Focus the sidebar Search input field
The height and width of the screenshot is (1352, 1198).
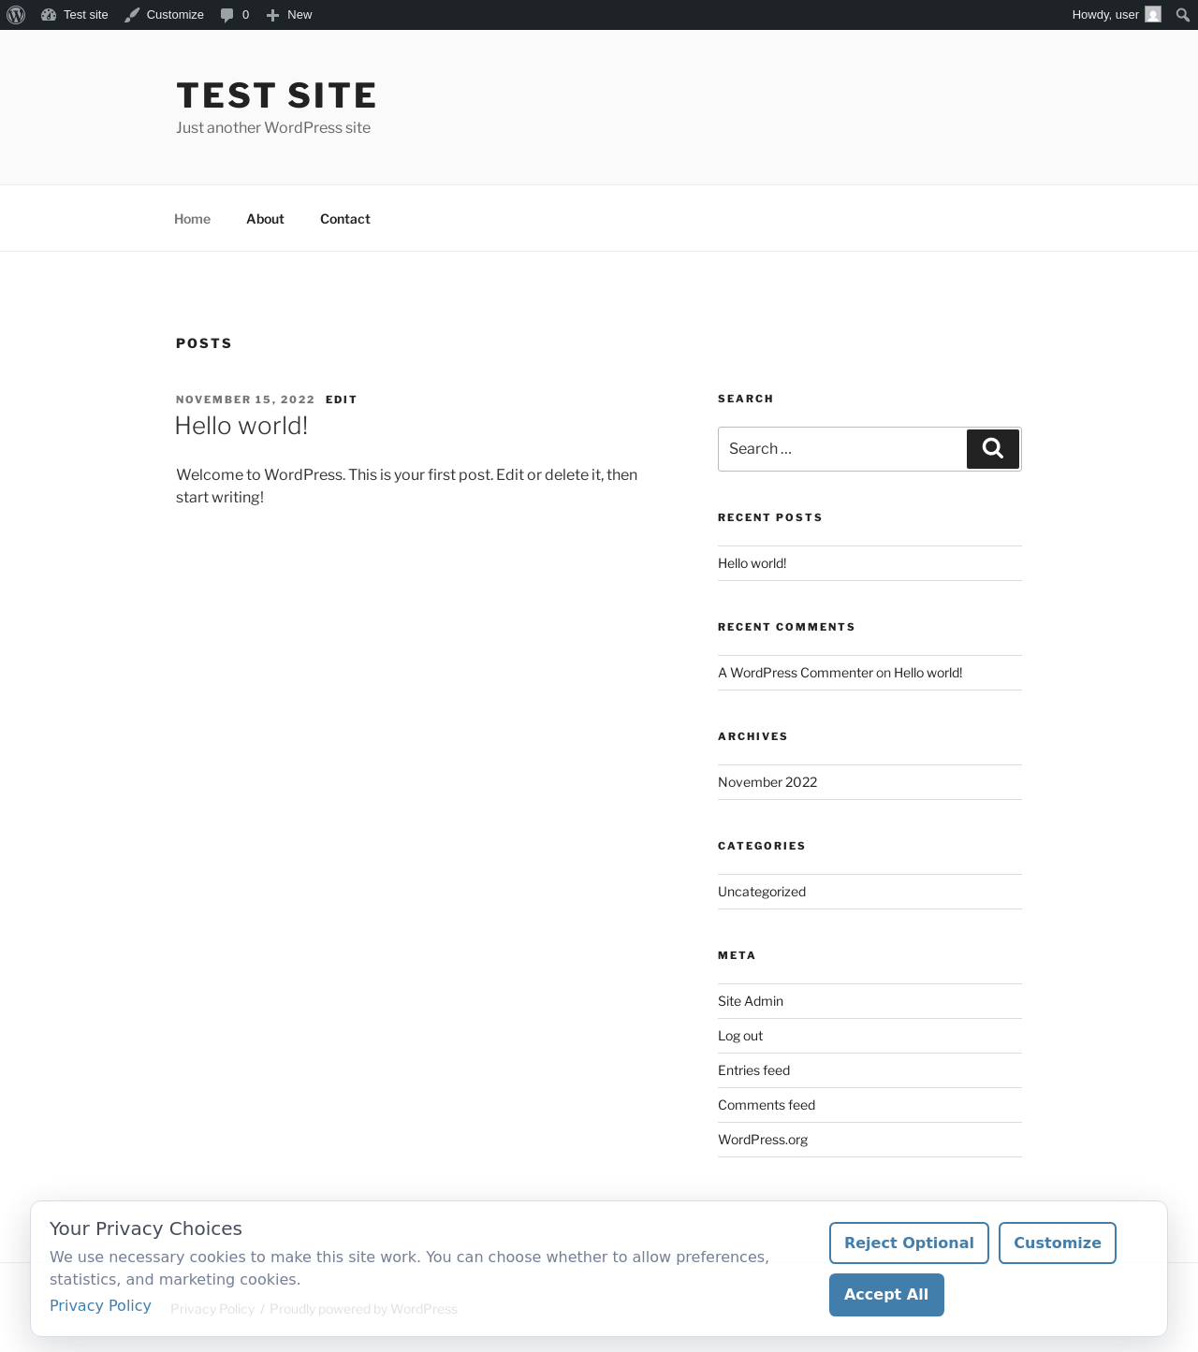pos(842,449)
